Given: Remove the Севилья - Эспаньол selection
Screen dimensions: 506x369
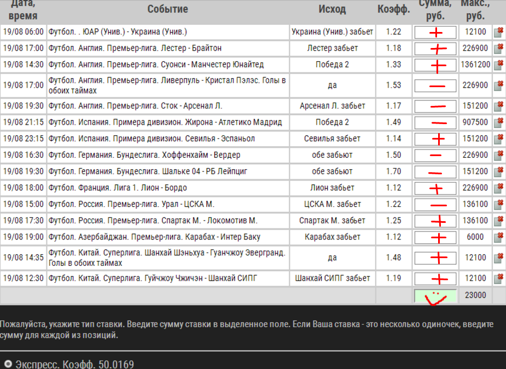Looking at the screenshot, I should 499,138.
